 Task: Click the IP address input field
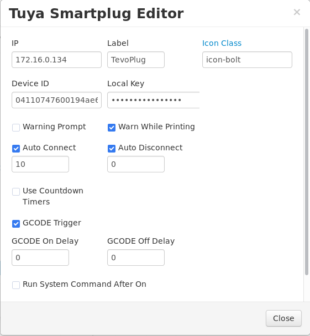point(56,60)
